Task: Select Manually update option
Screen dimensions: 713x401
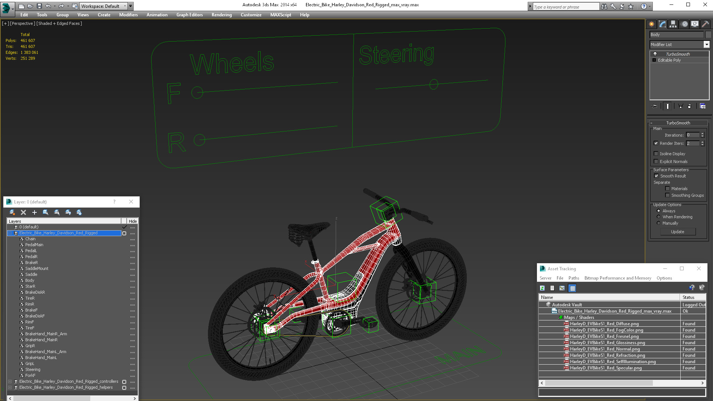Action: pyautogui.click(x=658, y=223)
